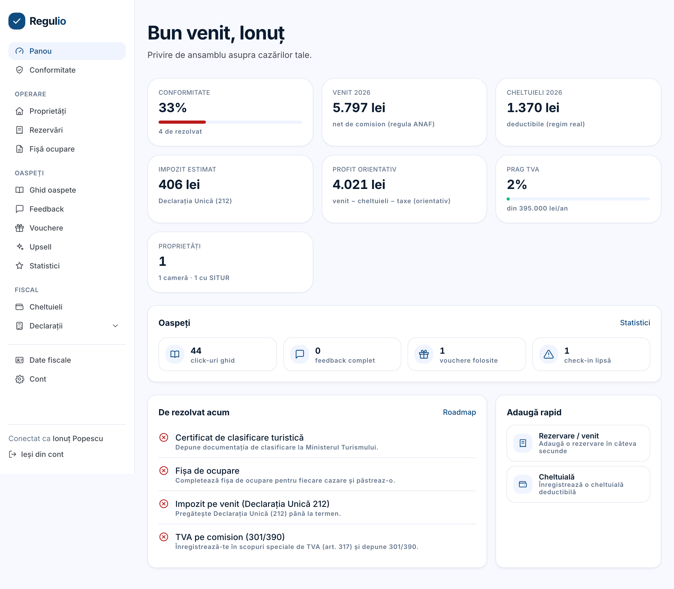The height and width of the screenshot is (589, 674).
Task: Open the TVA pe comision (301/390) row
Action: (x=317, y=541)
